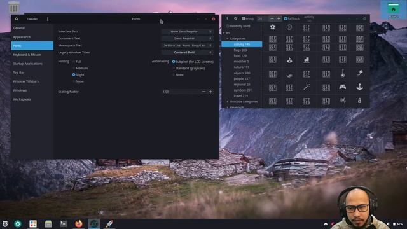Change the Document Text font Sans Regular
The image size is (407, 229).
[187, 38]
